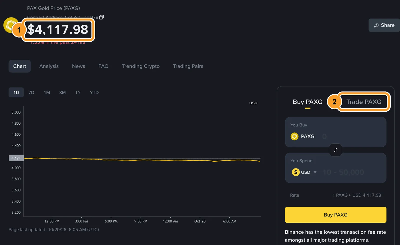Image resolution: width=400 pixels, height=245 pixels.
Task: Click the yellow Buy PAXG button
Action: [335, 215]
